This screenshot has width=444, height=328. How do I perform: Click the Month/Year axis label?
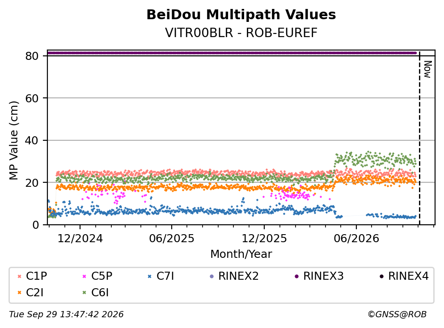point(241,254)
